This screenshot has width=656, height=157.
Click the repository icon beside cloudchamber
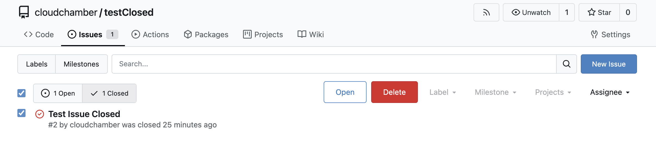(24, 12)
